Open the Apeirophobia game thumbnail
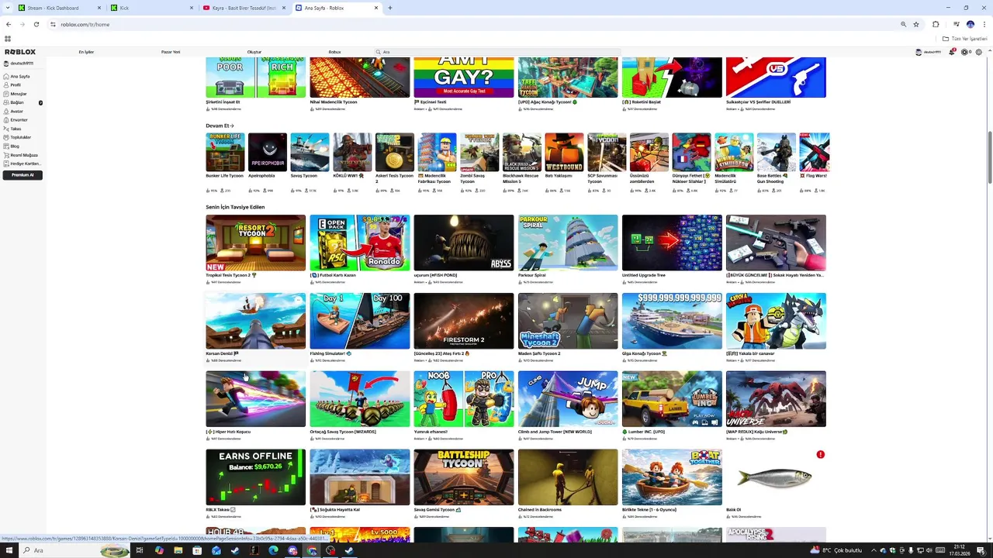Screen dimensions: 993x558 [268, 152]
